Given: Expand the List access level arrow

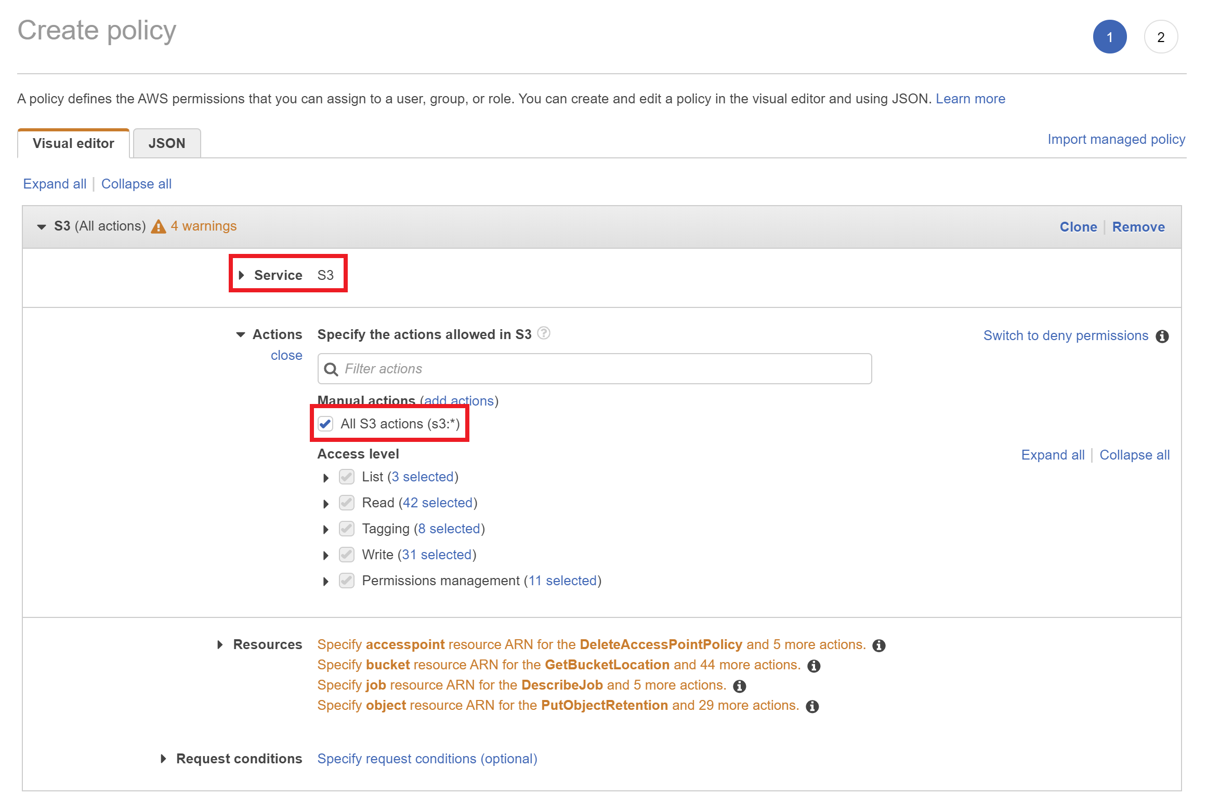Looking at the screenshot, I should pyautogui.click(x=326, y=478).
